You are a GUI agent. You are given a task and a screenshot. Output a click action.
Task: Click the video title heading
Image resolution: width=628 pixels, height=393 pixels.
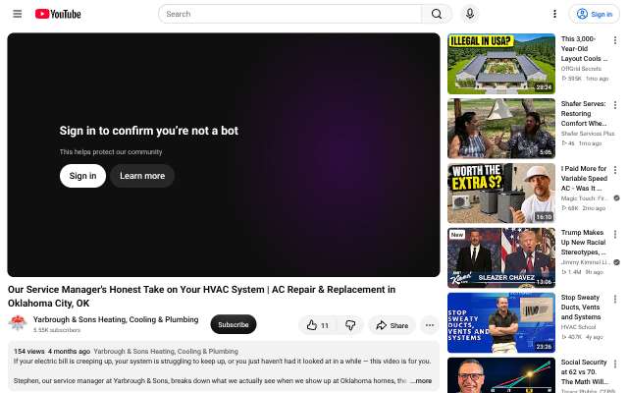tap(201, 297)
